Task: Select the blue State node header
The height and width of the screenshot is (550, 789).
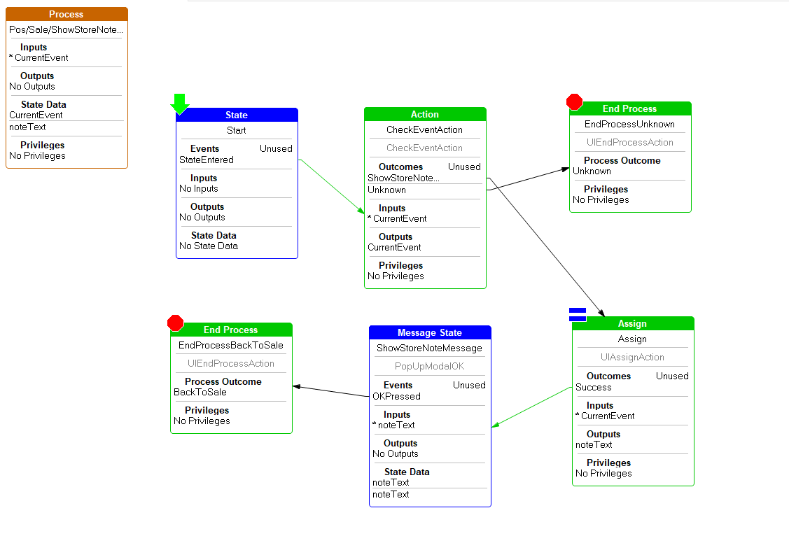Action: click(x=237, y=115)
